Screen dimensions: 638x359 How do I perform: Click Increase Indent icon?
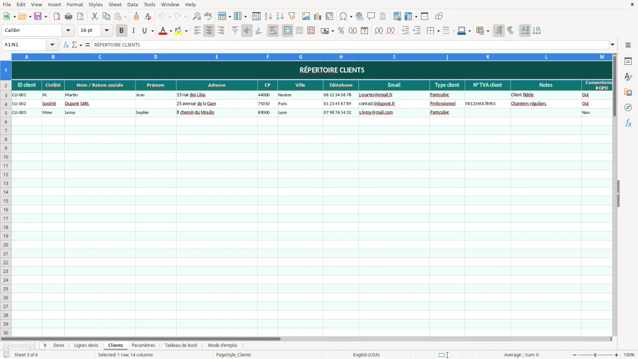(405, 31)
